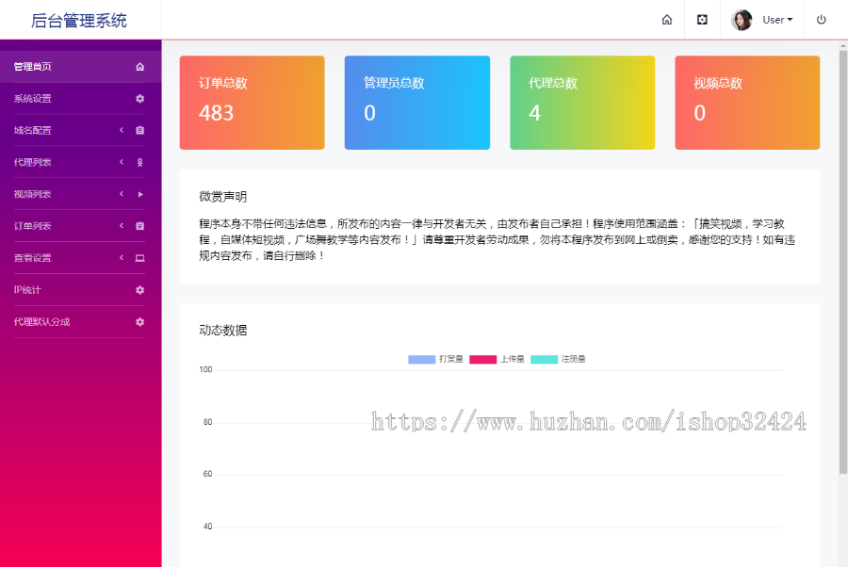Viewport: 848px width, 567px height.
Task: Click the gear icon beside IP统计
Action: point(139,290)
